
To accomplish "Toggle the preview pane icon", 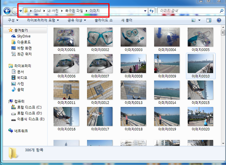I will (x=209, y=20).
